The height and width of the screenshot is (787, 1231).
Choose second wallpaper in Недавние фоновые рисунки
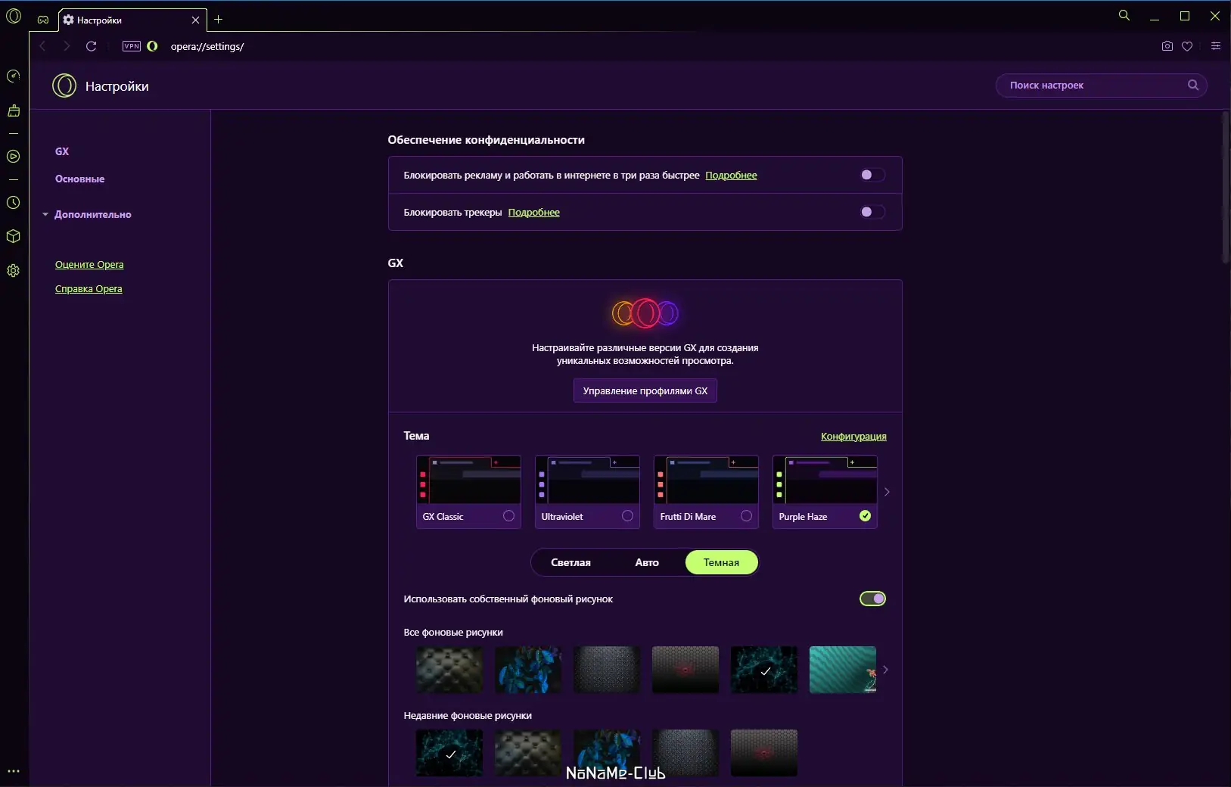coord(528,753)
